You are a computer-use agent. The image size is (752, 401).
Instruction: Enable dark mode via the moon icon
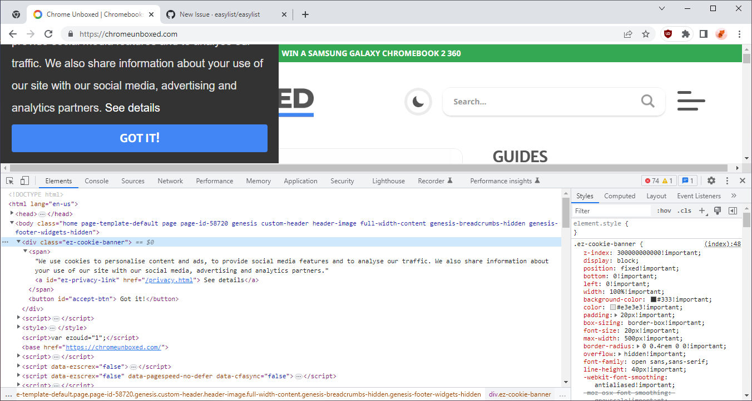(x=418, y=101)
